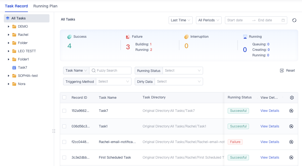This screenshot has width=302, height=166.
Task: Check the box for record 152a9662
Action: coord(64,111)
